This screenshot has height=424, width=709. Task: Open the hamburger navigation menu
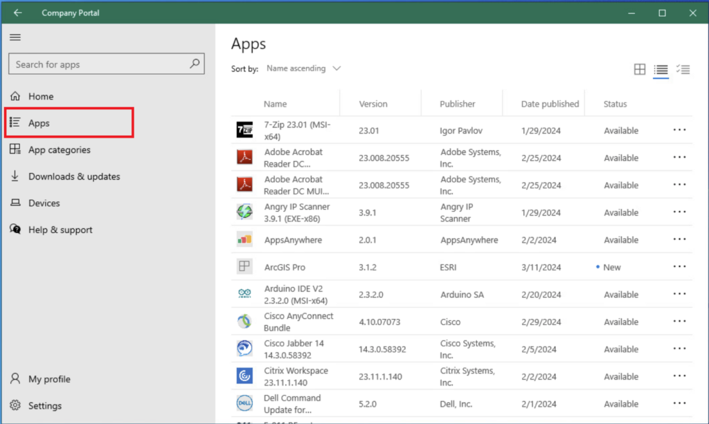[x=15, y=37]
